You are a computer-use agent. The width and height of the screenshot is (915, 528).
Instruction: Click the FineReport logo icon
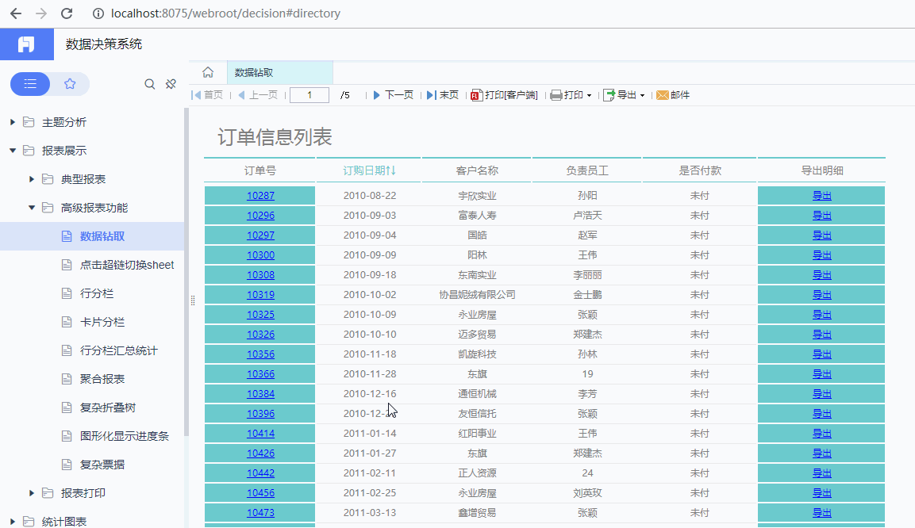27,44
